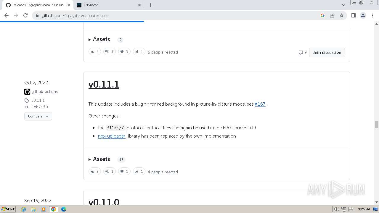Open the tab search dropdown arrow
Screen dimensions: 379x213
pos(343,5)
